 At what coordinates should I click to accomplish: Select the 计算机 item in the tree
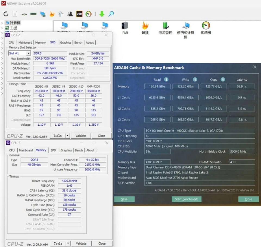pyautogui.click(x=13, y=23)
